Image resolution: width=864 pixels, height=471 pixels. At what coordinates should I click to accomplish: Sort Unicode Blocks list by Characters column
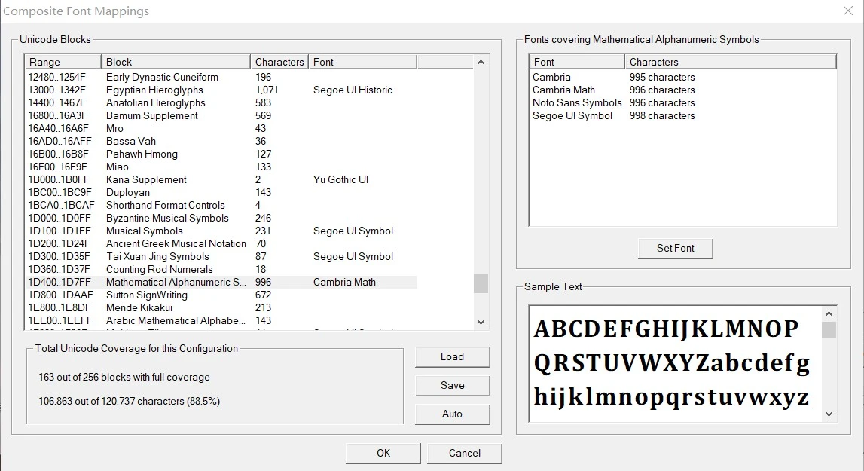tap(279, 62)
